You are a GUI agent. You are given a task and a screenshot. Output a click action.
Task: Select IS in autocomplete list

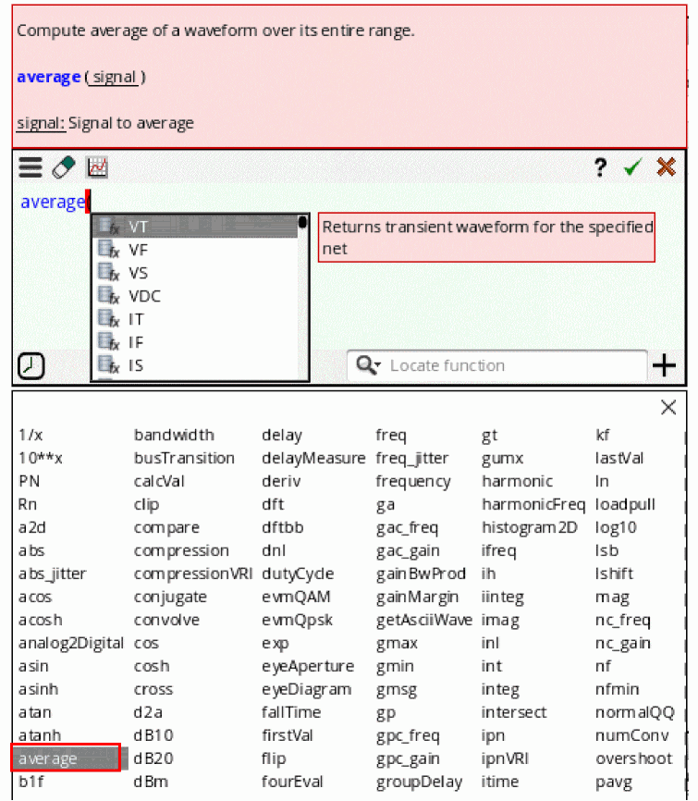(194, 365)
